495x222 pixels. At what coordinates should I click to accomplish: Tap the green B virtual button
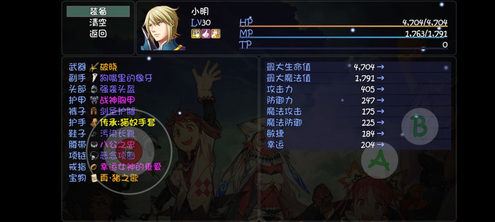click(x=419, y=126)
